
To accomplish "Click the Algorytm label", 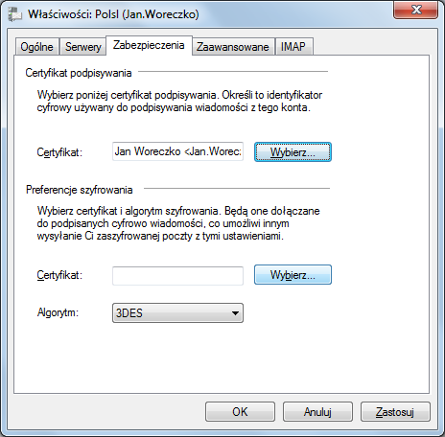I will point(58,312).
